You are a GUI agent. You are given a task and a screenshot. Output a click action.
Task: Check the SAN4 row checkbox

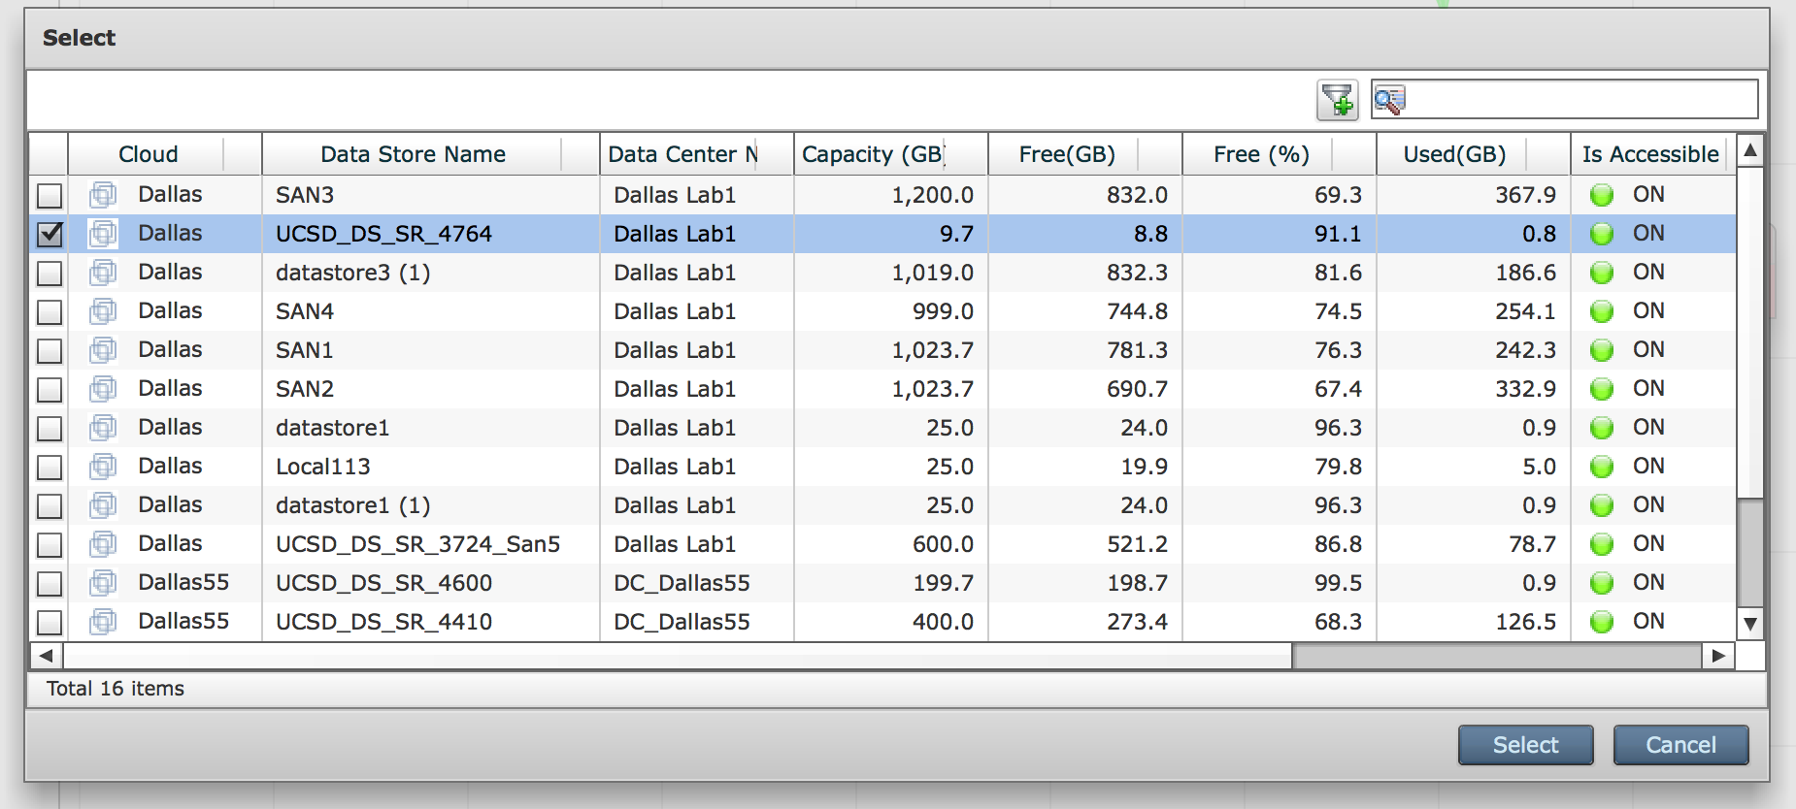coord(50,312)
